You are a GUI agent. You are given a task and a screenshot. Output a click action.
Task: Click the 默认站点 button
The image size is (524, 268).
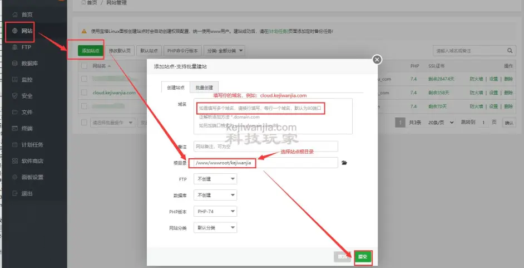click(x=149, y=51)
